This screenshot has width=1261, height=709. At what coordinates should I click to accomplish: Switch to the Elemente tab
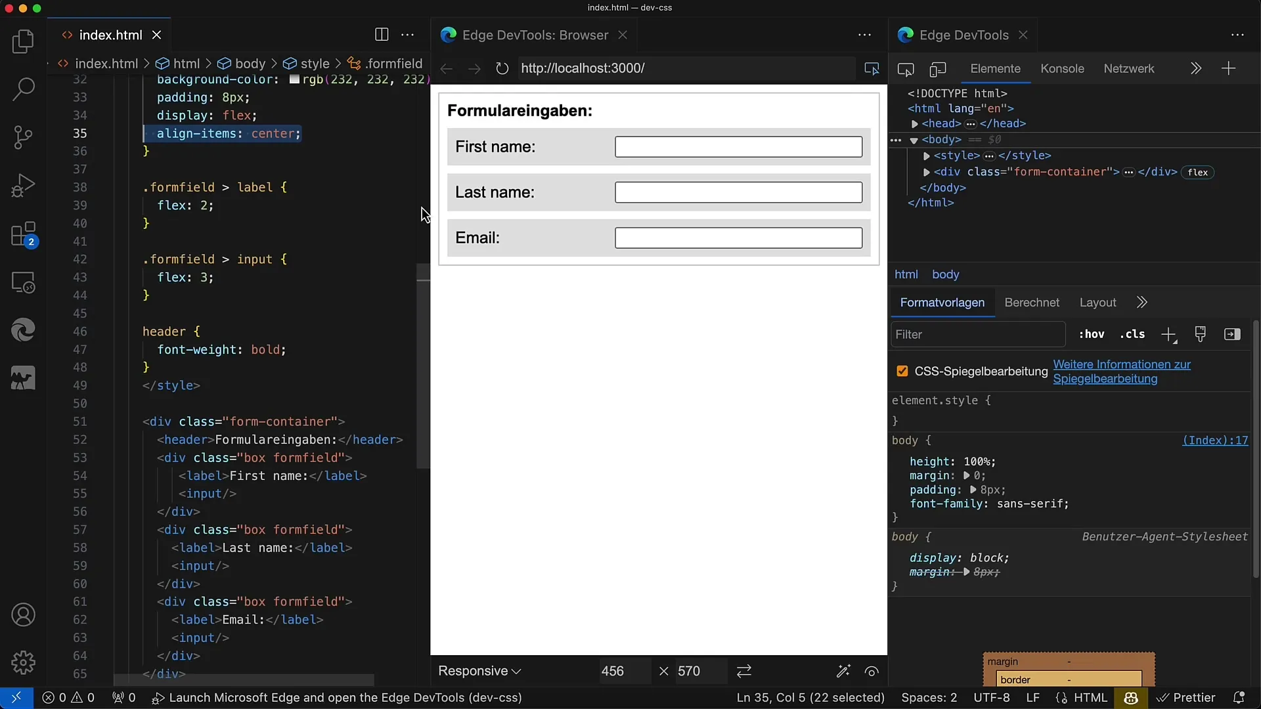tap(995, 68)
